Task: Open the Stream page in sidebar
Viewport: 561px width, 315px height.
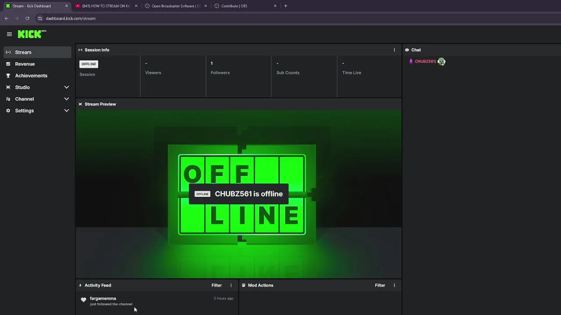Action: (x=37, y=52)
